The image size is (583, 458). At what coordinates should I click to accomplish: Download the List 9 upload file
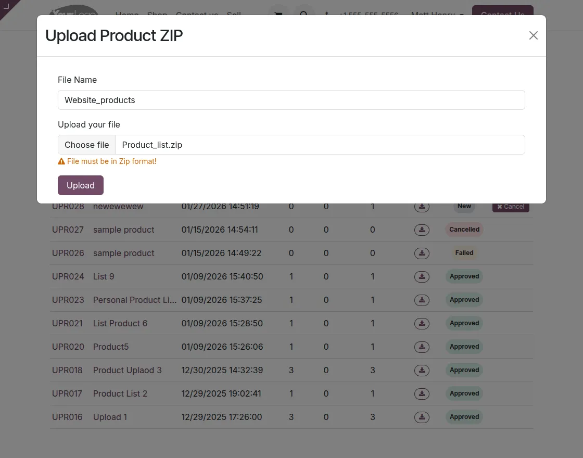(x=422, y=276)
